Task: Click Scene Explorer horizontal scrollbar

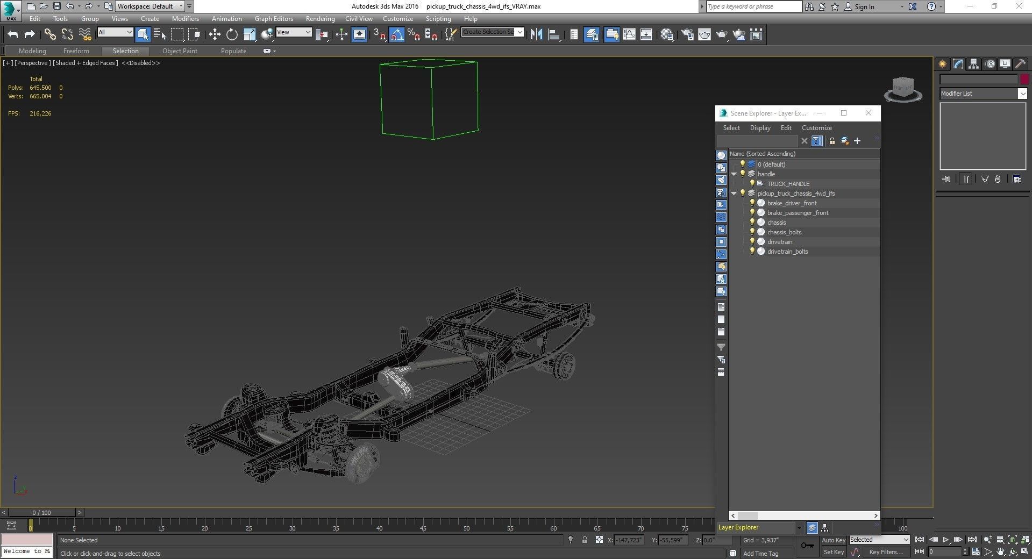Action: click(804, 515)
